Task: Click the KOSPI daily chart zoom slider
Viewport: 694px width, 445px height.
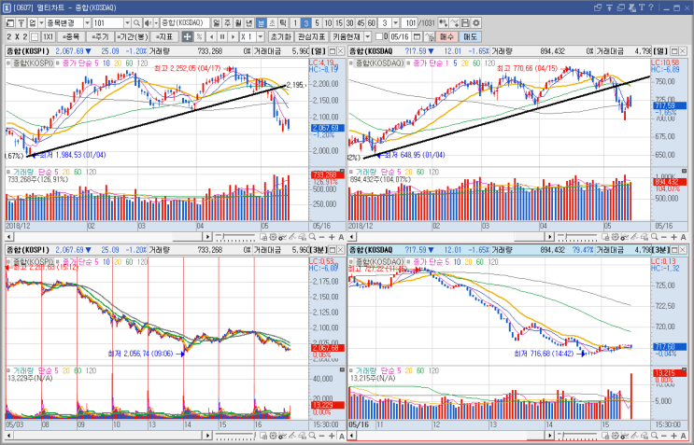Action: (x=237, y=237)
